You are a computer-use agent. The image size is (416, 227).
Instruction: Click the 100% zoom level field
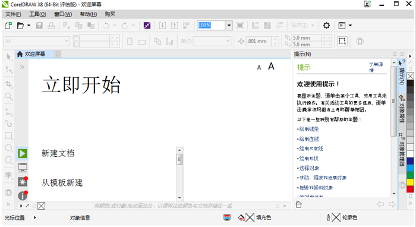(x=211, y=26)
